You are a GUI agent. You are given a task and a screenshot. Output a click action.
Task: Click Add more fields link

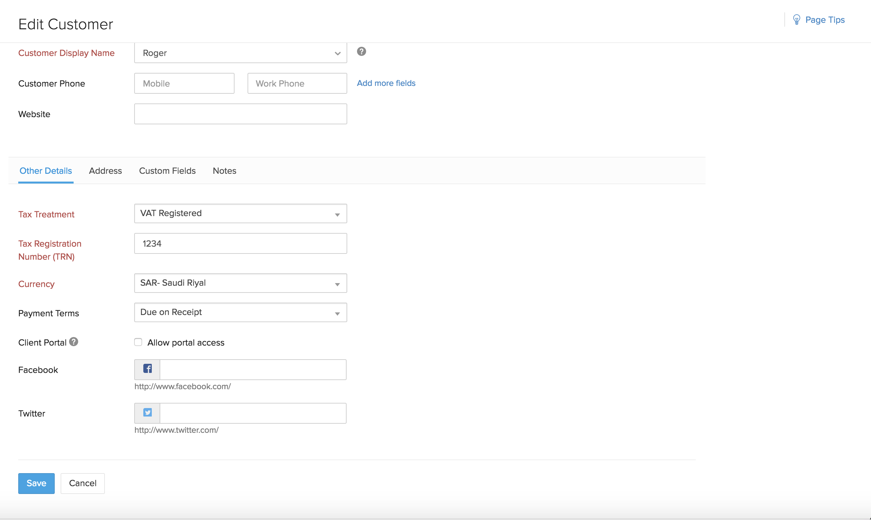(x=386, y=83)
